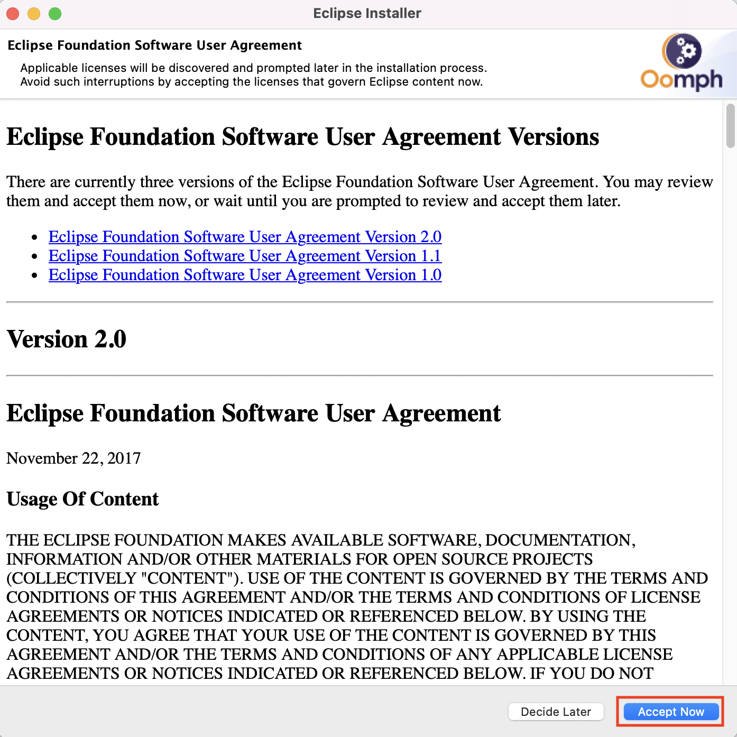The height and width of the screenshot is (737, 737).
Task: Click the 'Version 2.0' heading
Action: (67, 339)
